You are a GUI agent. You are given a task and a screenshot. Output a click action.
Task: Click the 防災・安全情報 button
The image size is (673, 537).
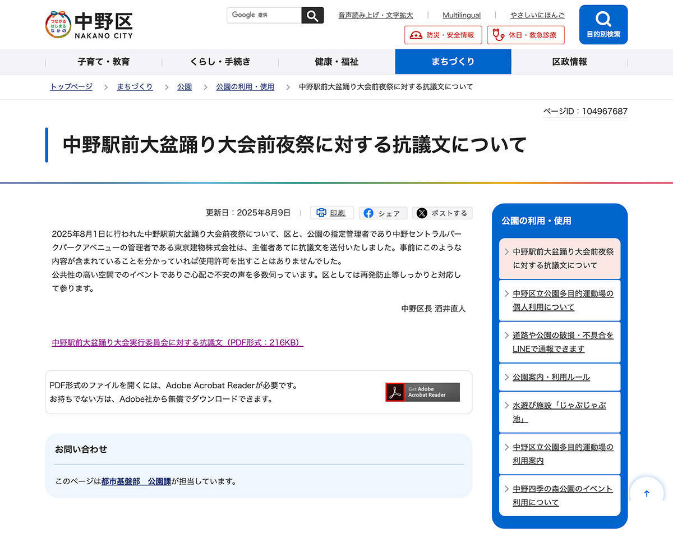pyautogui.click(x=443, y=35)
